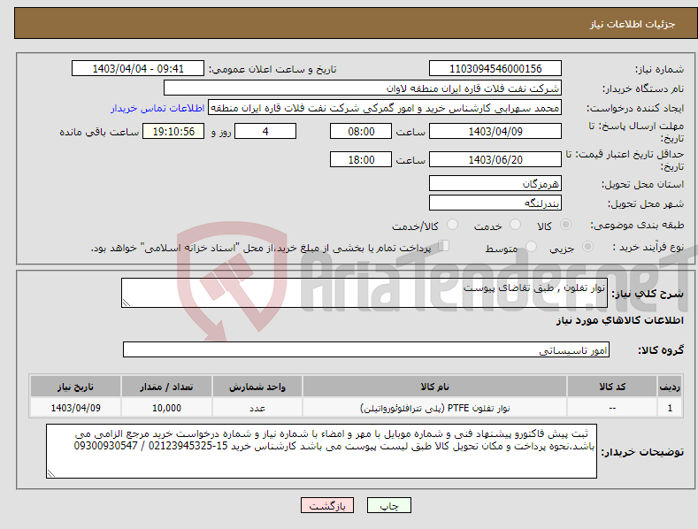Click the تعداد / مقدار column header
Screen dimensions: 698x529
(x=166, y=387)
